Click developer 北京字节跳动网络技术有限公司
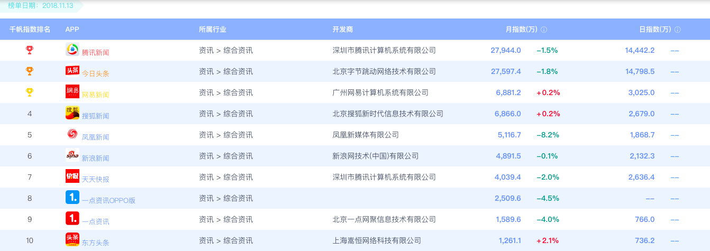Image resolution: width=710 pixels, height=251 pixels. tap(384, 71)
